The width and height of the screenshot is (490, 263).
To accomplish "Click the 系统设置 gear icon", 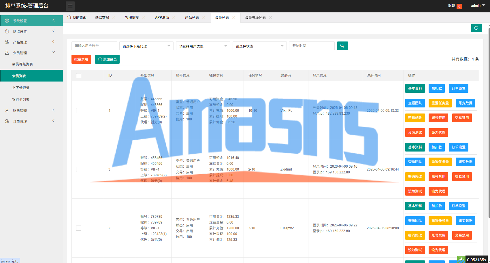I will point(7,21).
